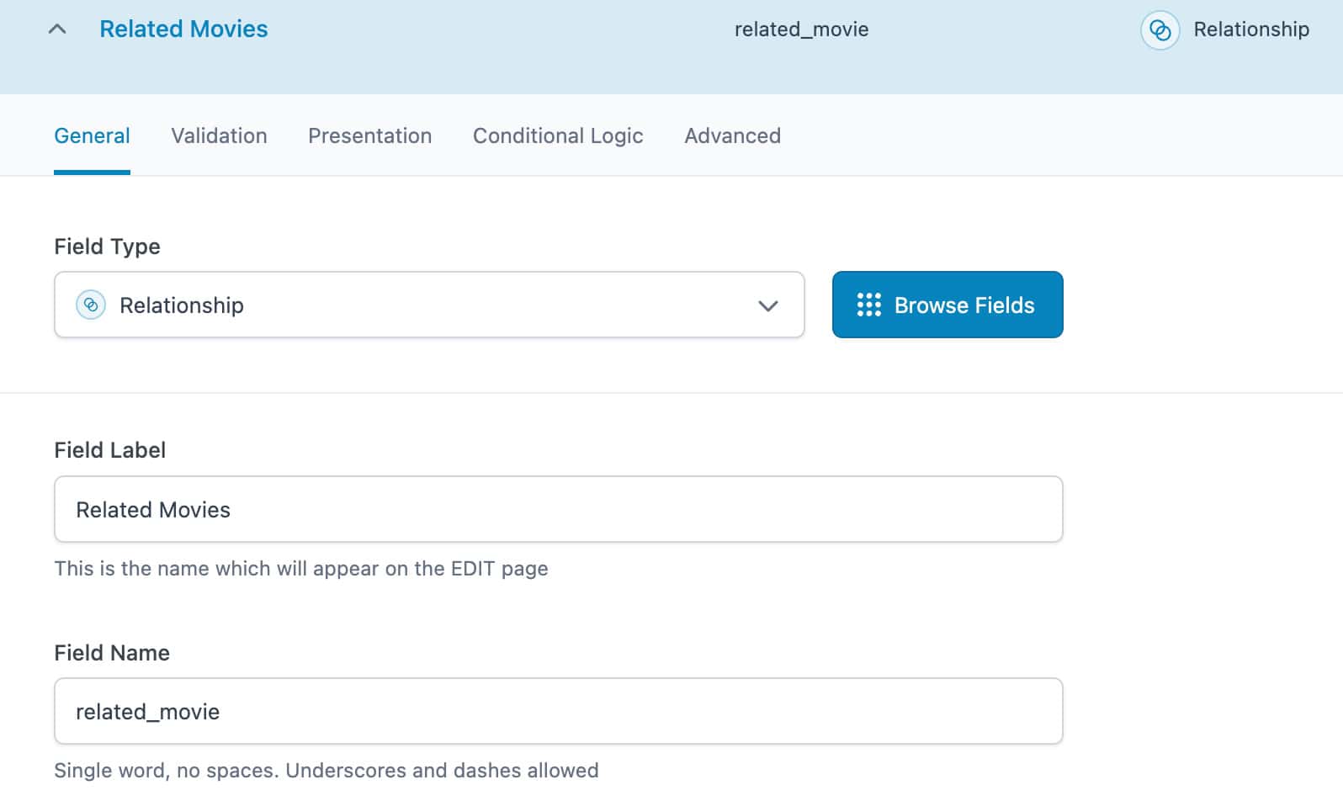
Task: Click the Field Type dropdown chevron arrow
Action: 767,306
